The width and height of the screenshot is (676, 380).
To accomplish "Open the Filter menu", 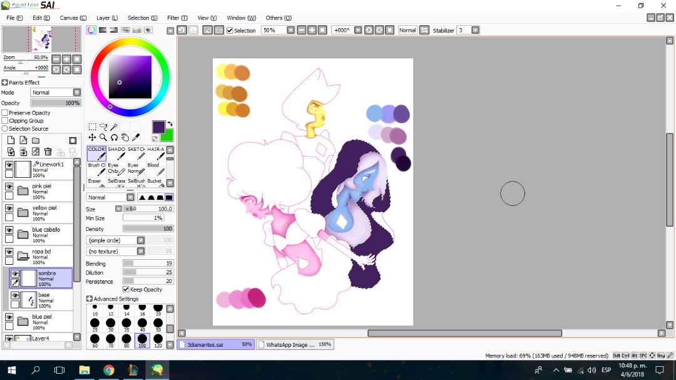I will (177, 18).
